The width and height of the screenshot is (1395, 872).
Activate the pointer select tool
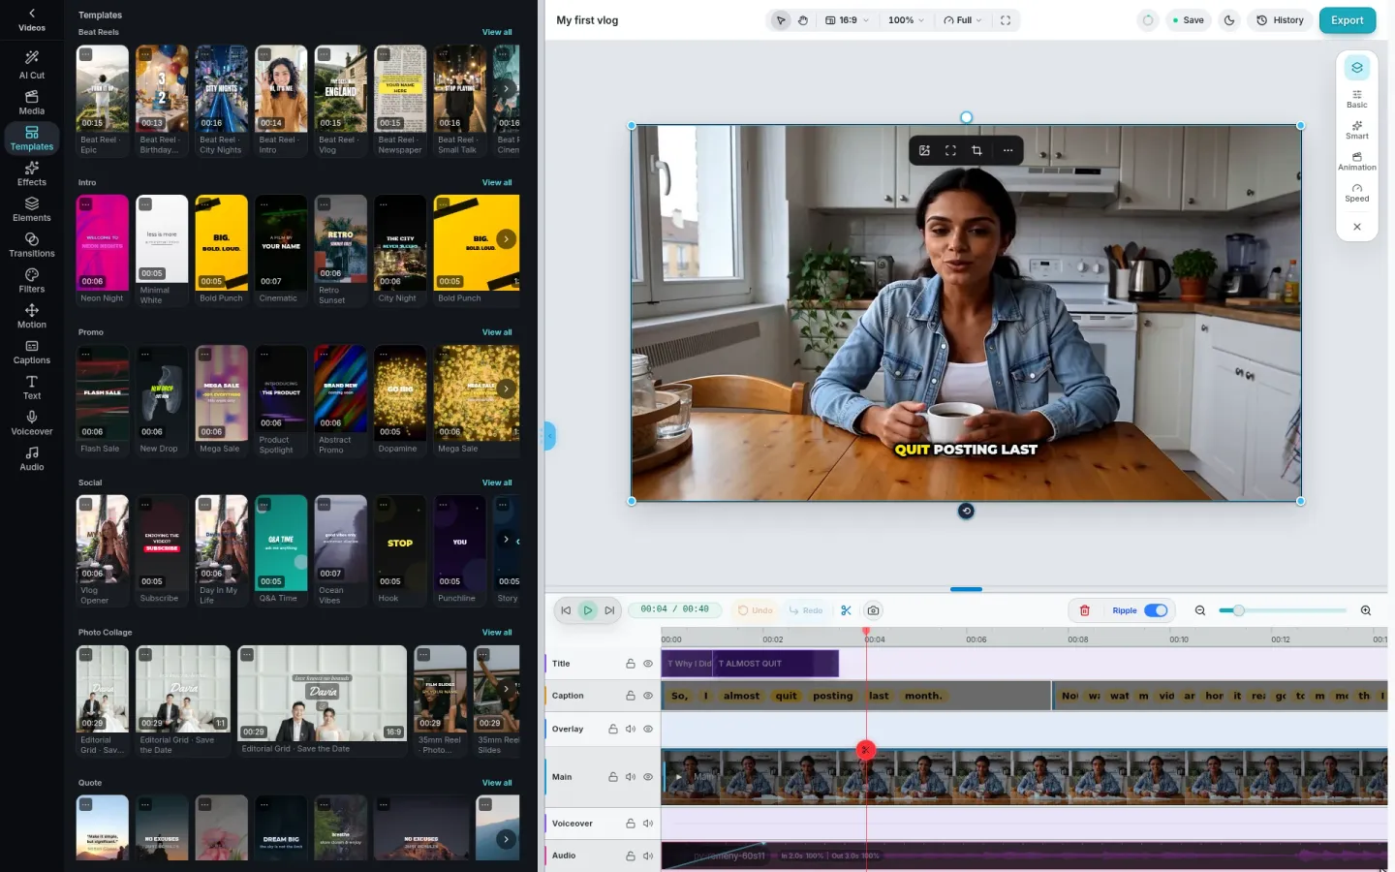pos(781,20)
